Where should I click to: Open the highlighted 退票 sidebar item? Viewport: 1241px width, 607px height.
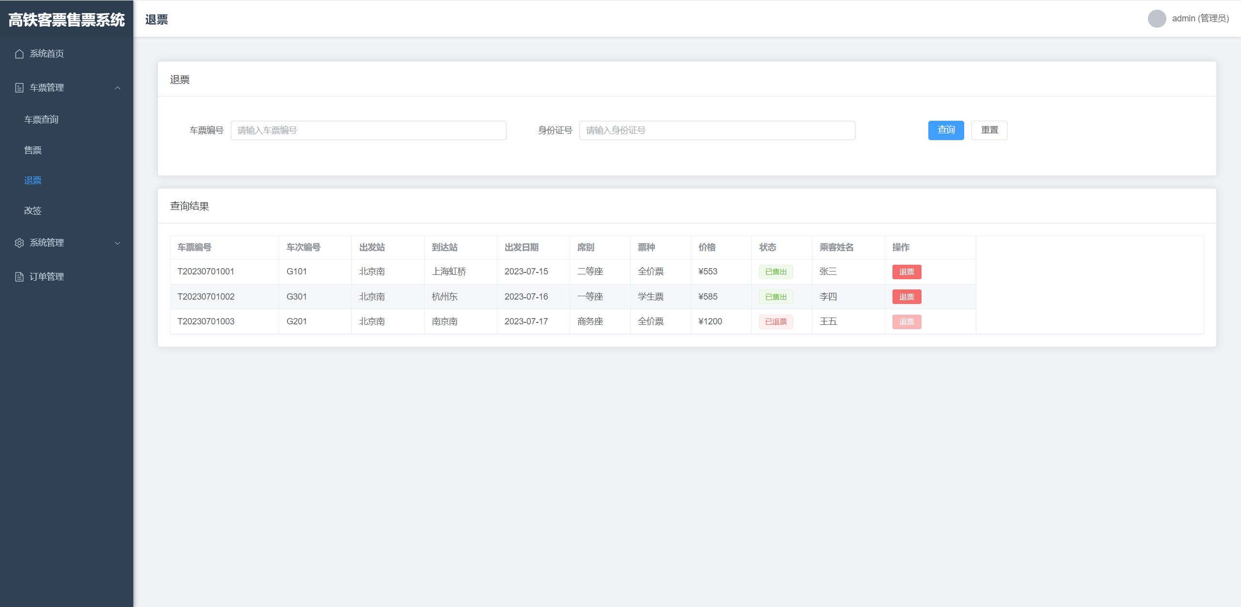coord(33,180)
